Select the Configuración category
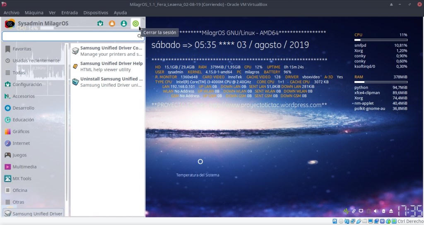Screen dimensions: 424x225 pyautogui.click(x=27, y=84)
